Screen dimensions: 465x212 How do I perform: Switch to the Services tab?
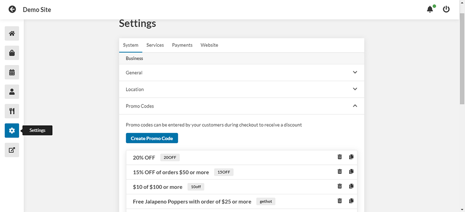(155, 45)
